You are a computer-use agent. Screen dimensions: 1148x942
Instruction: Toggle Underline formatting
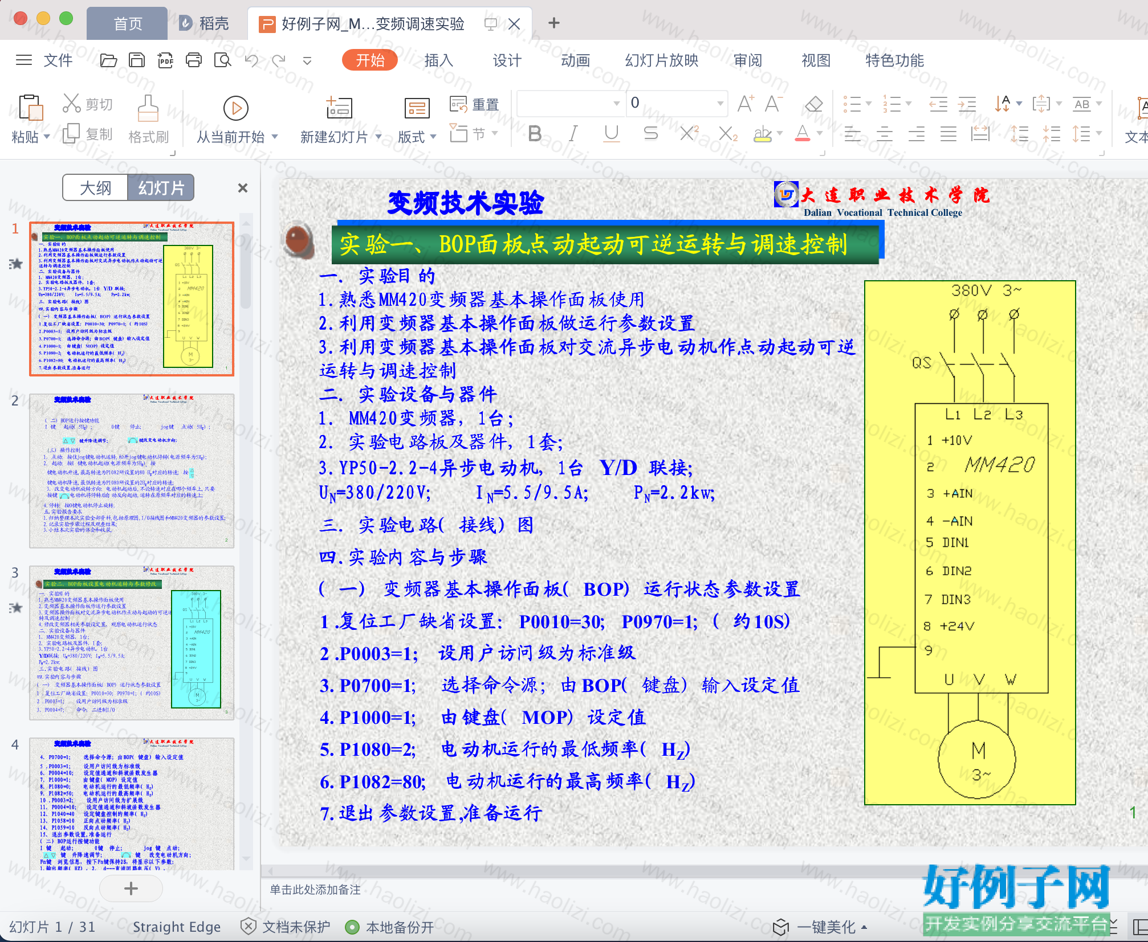coord(612,134)
